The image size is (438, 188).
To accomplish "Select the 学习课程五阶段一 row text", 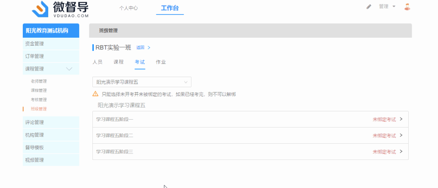I will pos(114,120).
